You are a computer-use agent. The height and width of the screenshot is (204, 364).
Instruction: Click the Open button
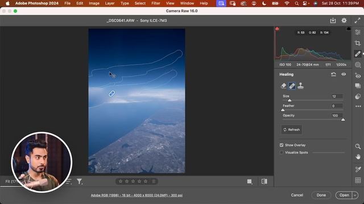(x=344, y=195)
